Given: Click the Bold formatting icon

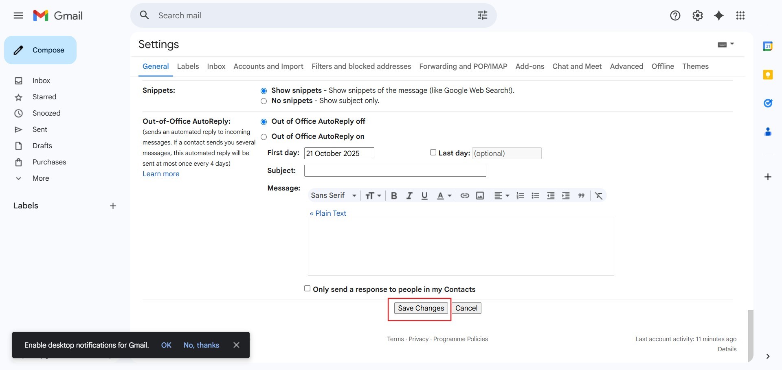Looking at the screenshot, I should 394,196.
